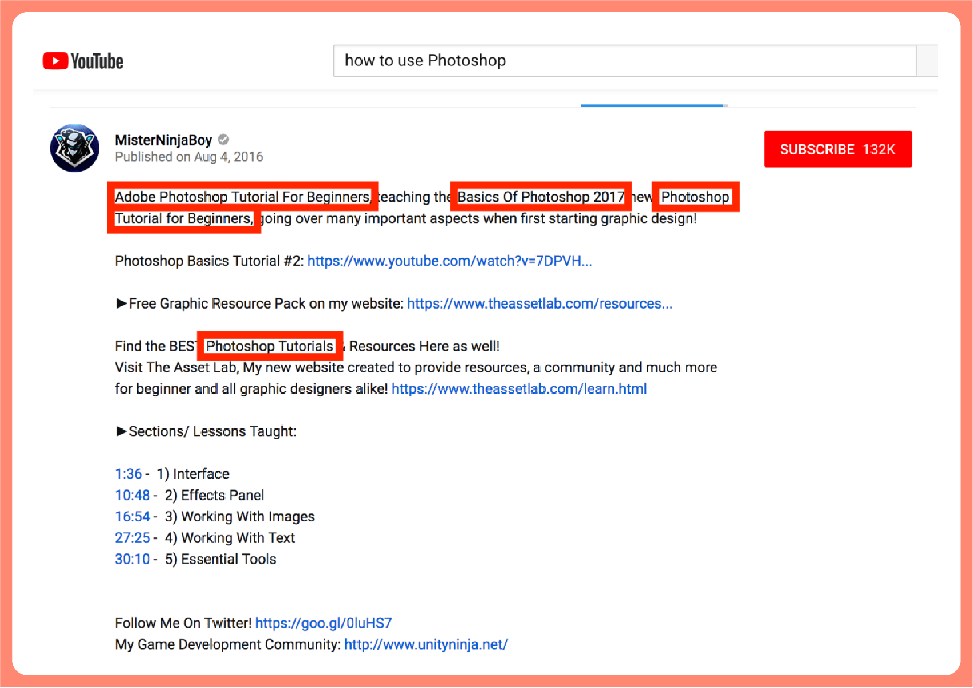
Task: Click the 'Published on Aug 4, 2016' text
Action: pyautogui.click(x=189, y=157)
